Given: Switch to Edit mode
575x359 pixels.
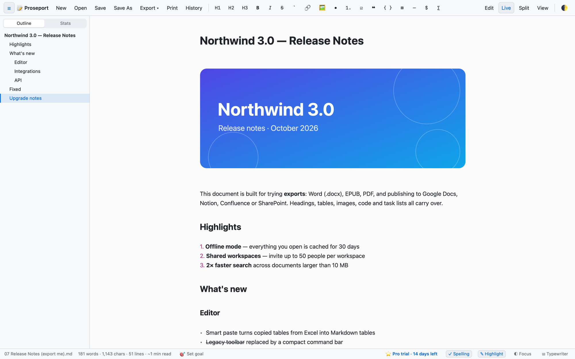Looking at the screenshot, I should [489, 8].
